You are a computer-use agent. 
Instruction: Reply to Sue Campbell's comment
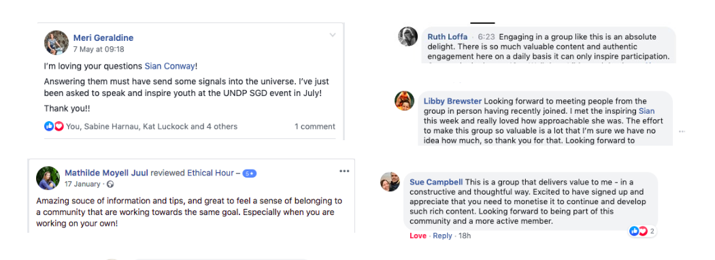click(x=442, y=235)
